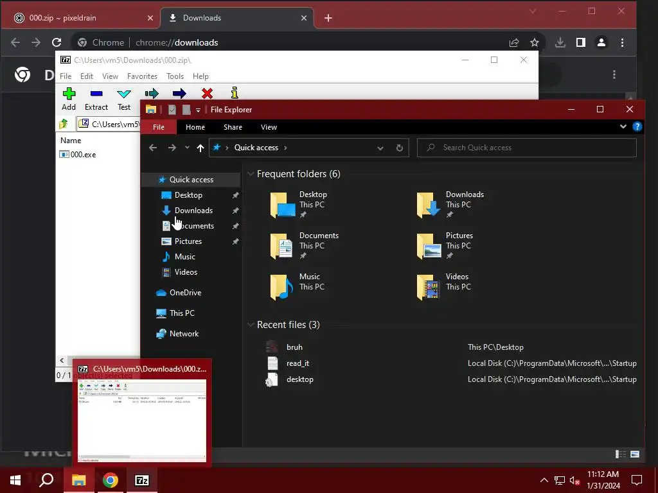Go up one level in File Explorer
The width and height of the screenshot is (658, 493).
coord(200,148)
